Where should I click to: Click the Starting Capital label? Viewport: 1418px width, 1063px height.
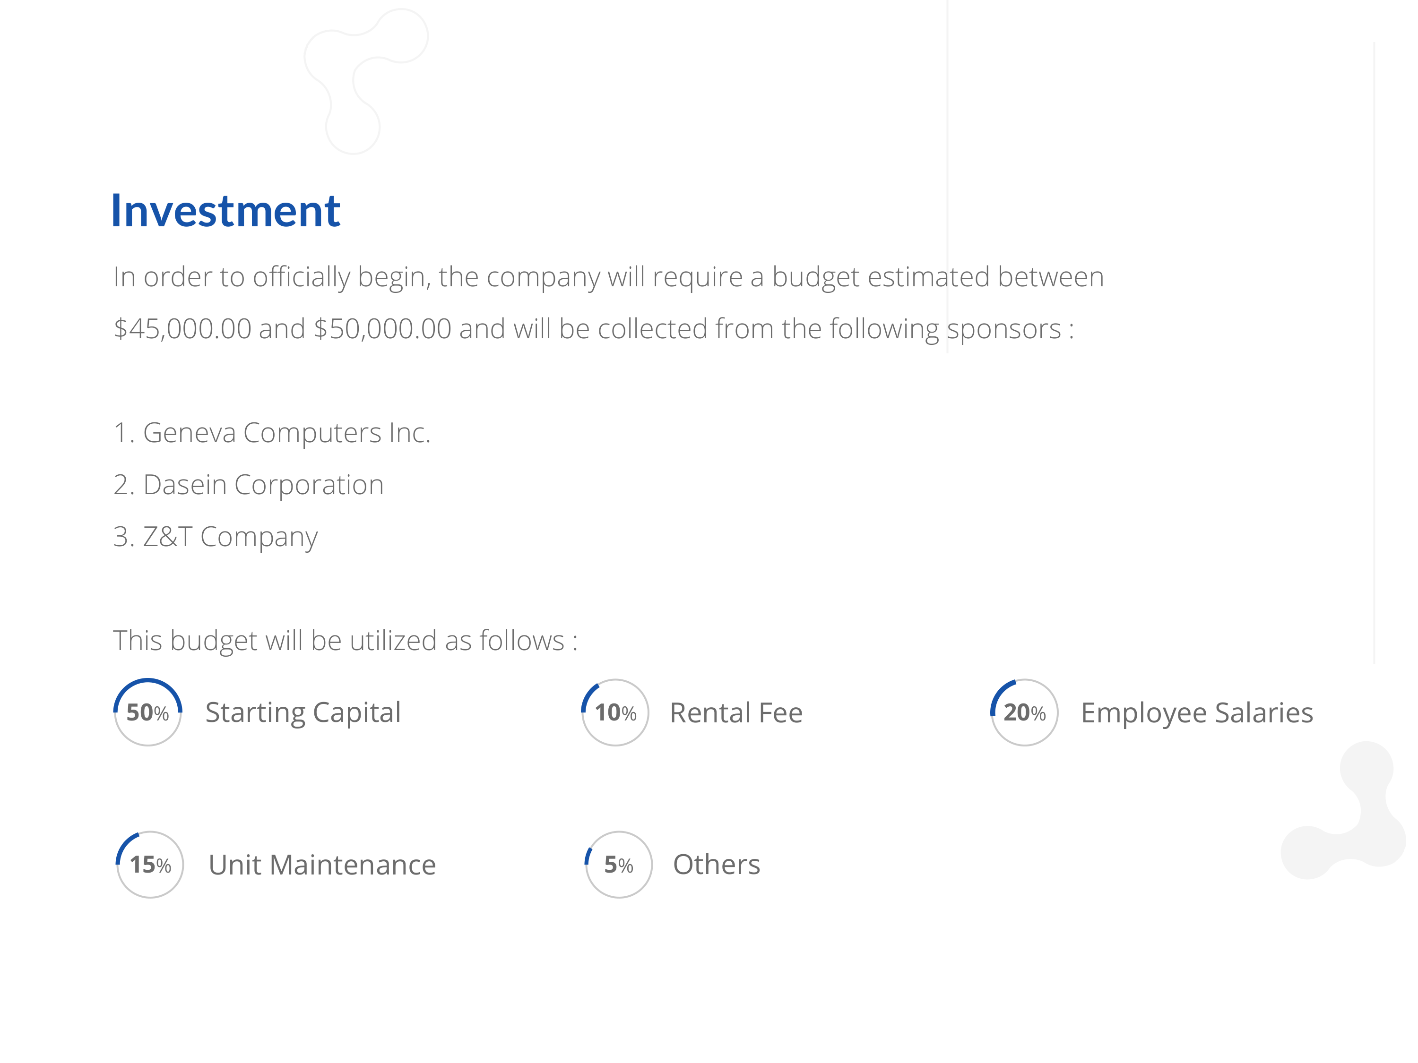tap(303, 713)
